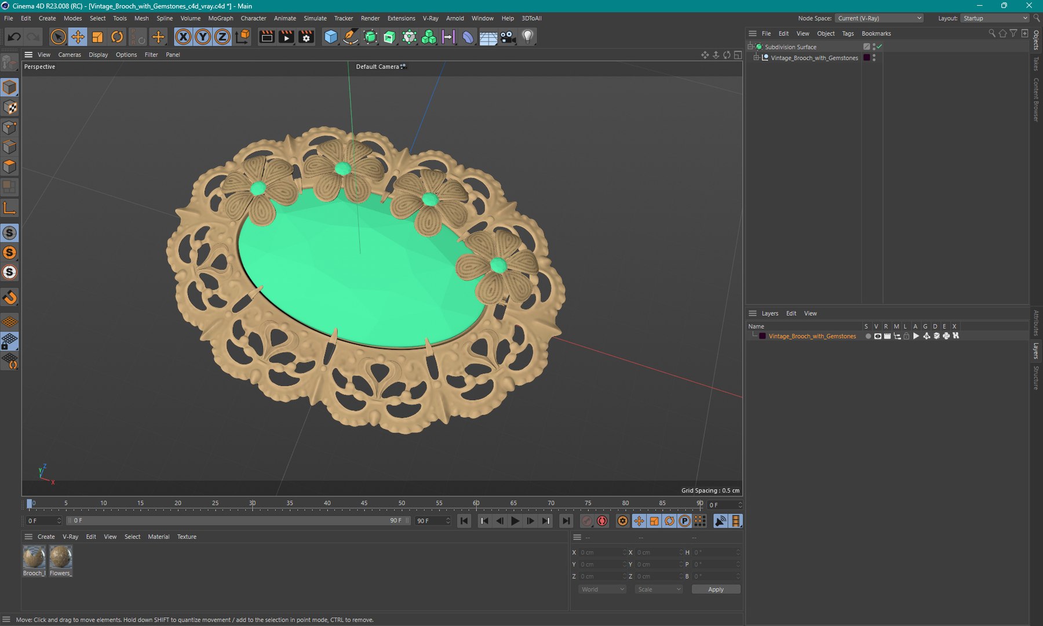Select the Brooch material thumbnail
Image resolution: width=1043 pixels, height=626 pixels.
[x=34, y=557]
